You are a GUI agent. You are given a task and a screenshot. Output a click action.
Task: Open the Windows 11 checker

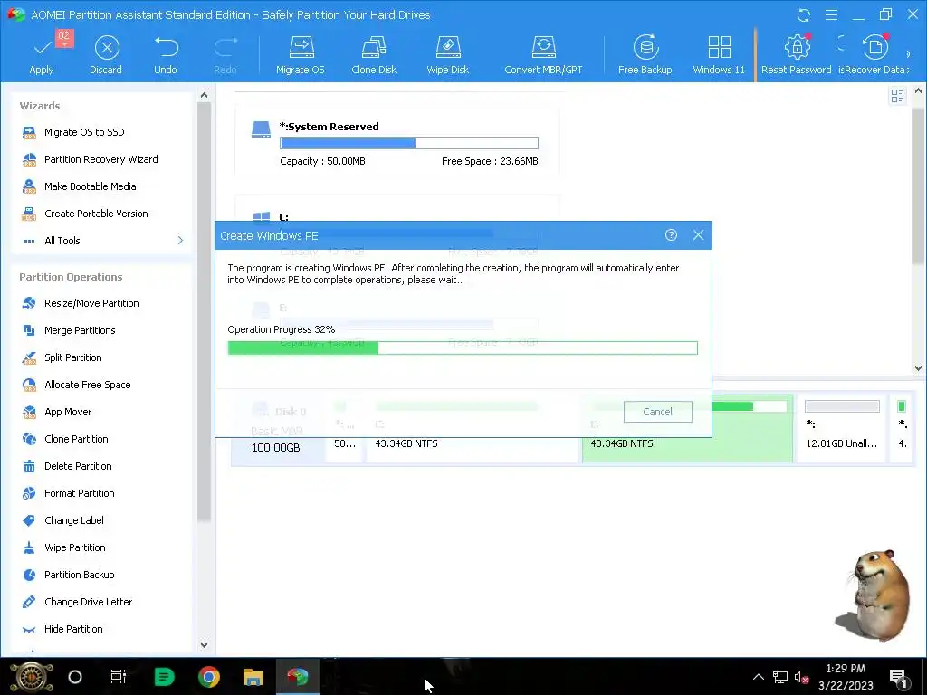[719, 55]
